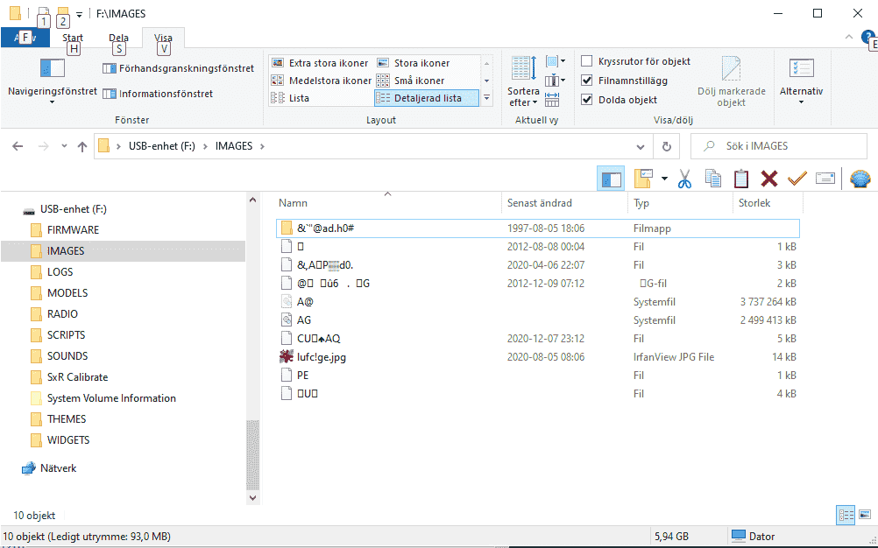Click the orange checkmark icon

pos(797,179)
